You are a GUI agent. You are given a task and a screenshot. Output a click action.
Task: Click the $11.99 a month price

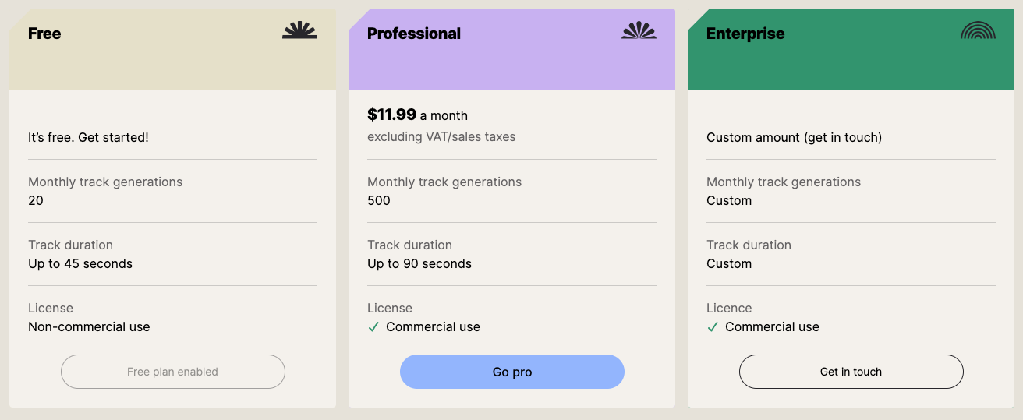(x=417, y=115)
